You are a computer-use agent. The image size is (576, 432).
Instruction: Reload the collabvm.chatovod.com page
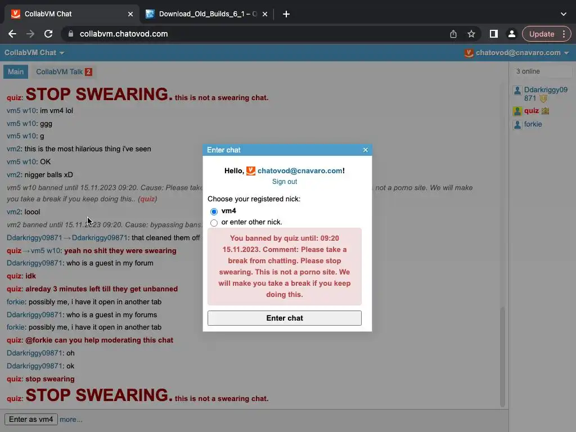coord(48,34)
